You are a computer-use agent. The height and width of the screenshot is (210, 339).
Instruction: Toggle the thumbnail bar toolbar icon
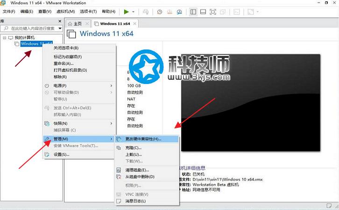[203, 12]
